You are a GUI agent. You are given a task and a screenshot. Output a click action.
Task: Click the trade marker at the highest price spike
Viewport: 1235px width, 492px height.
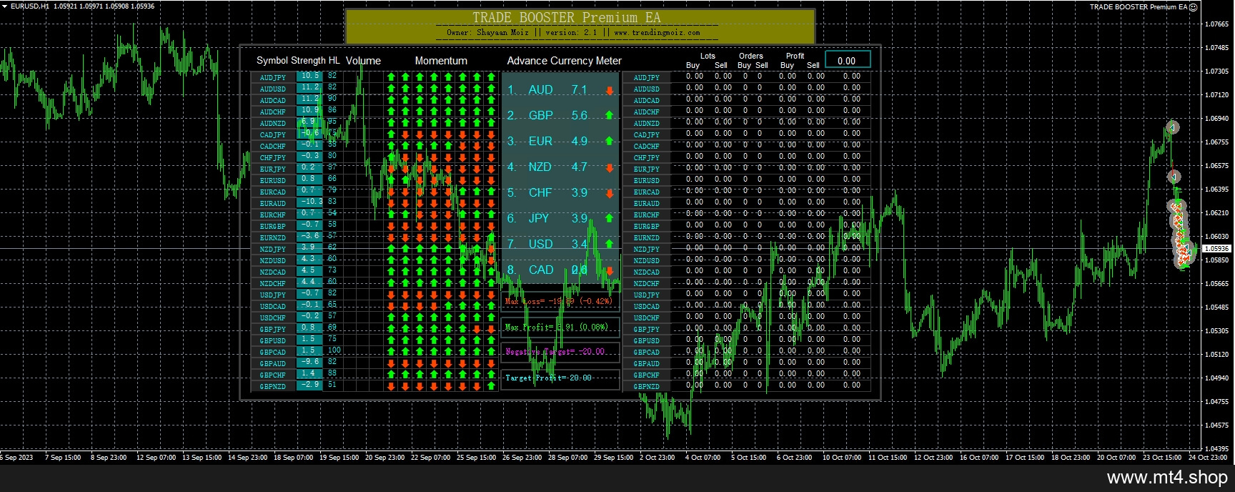pyautogui.click(x=1172, y=127)
